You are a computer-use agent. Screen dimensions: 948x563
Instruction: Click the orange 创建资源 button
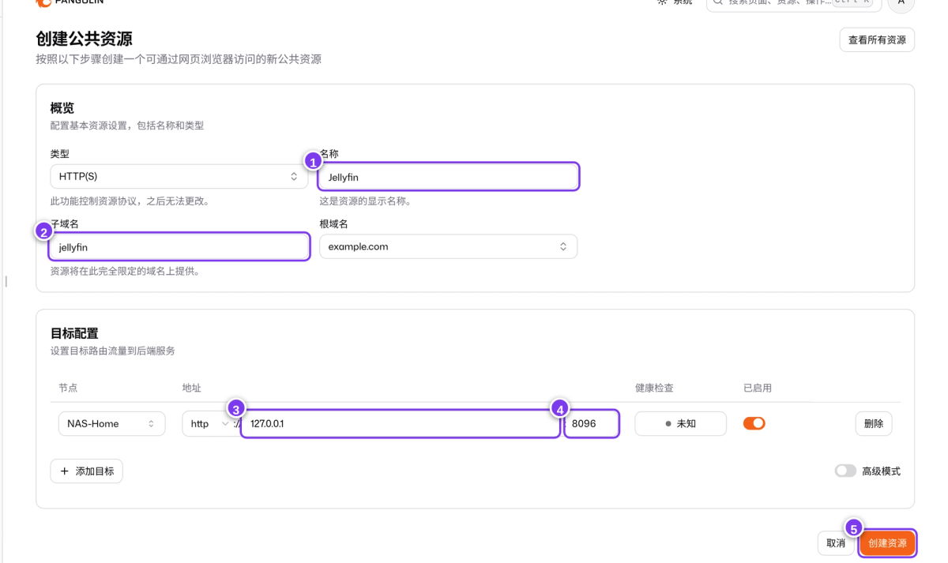coord(887,543)
